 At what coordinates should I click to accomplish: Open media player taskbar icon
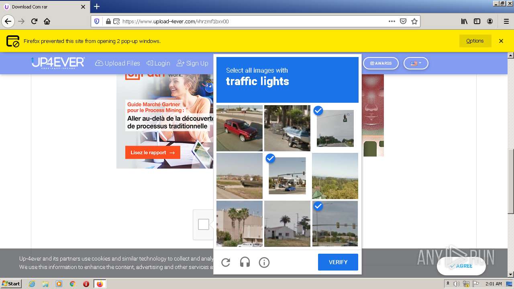coord(59,284)
